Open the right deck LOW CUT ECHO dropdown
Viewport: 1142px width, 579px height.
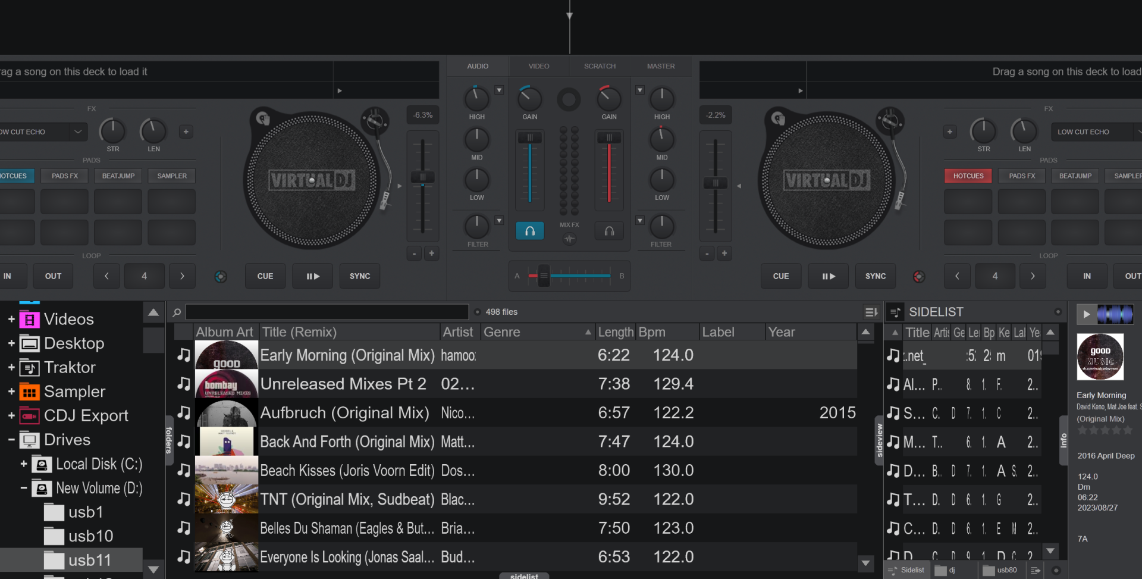pos(1097,132)
